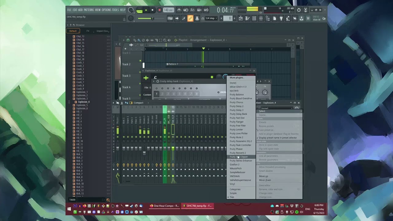Open piano roll toolbar icon
Screen dimensions: 393x221
click(247, 18)
